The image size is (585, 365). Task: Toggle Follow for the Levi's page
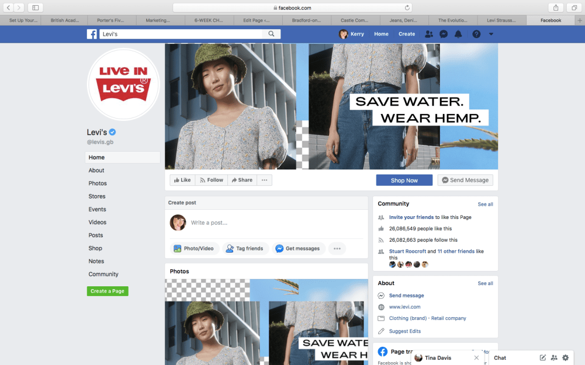(x=211, y=180)
